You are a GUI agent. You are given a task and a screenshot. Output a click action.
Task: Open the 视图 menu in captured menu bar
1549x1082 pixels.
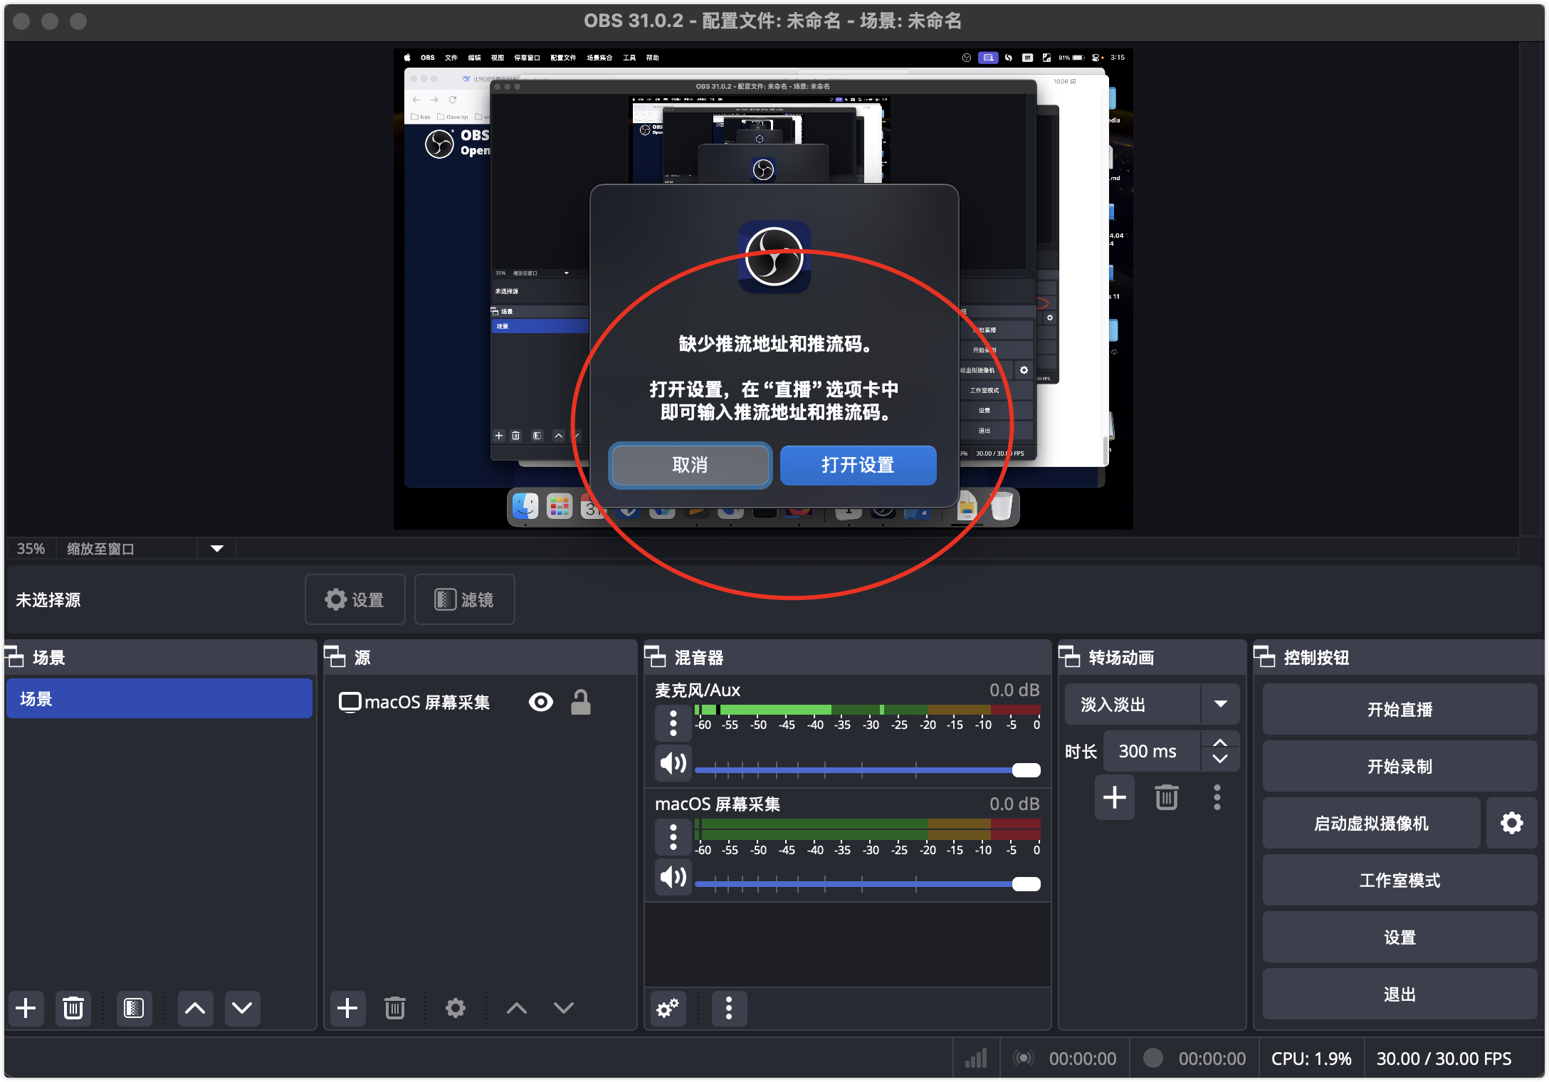(498, 58)
